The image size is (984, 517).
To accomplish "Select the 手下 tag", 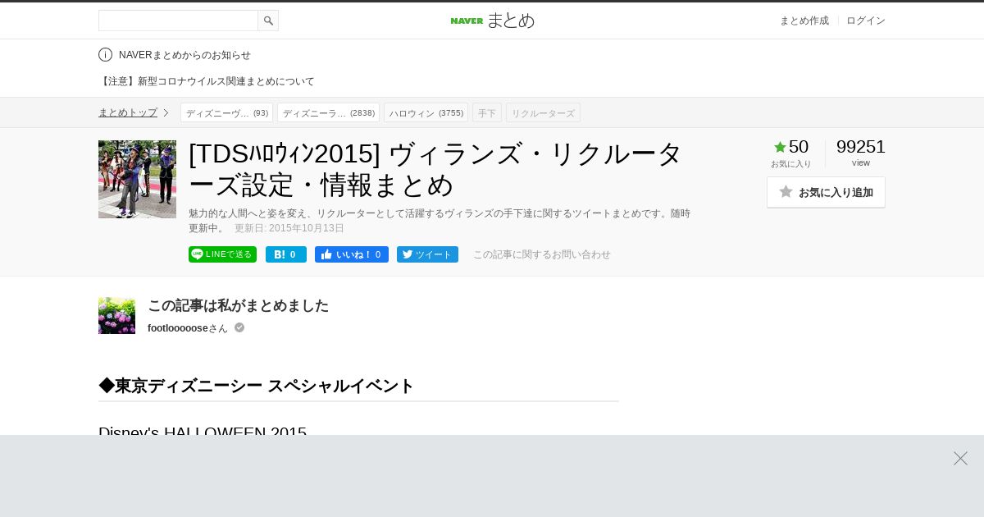I will 487,112.
